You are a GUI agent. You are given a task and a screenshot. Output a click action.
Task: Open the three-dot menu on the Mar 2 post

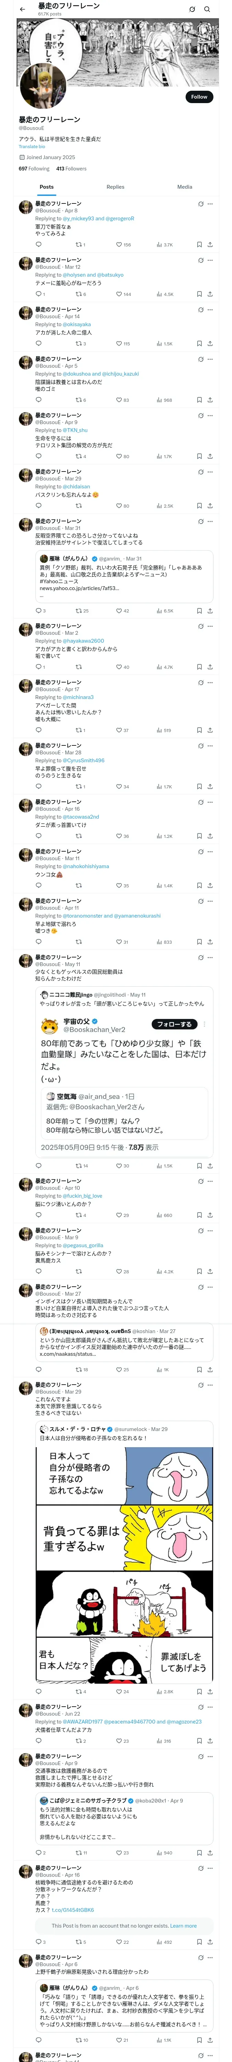(210, 626)
